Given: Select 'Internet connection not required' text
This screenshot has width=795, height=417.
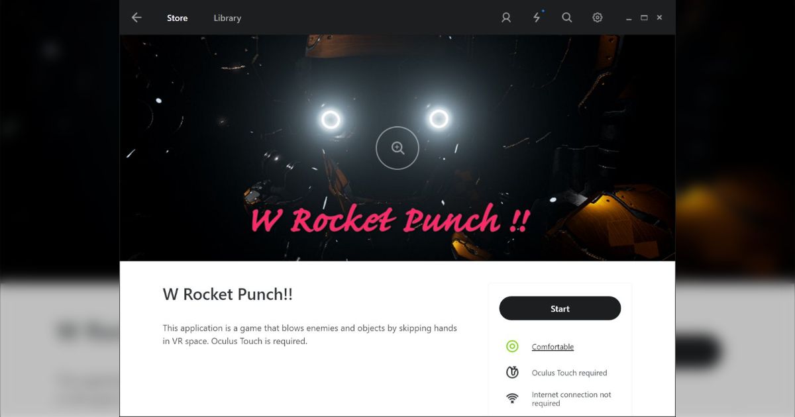Looking at the screenshot, I should (x=572, y=399).
